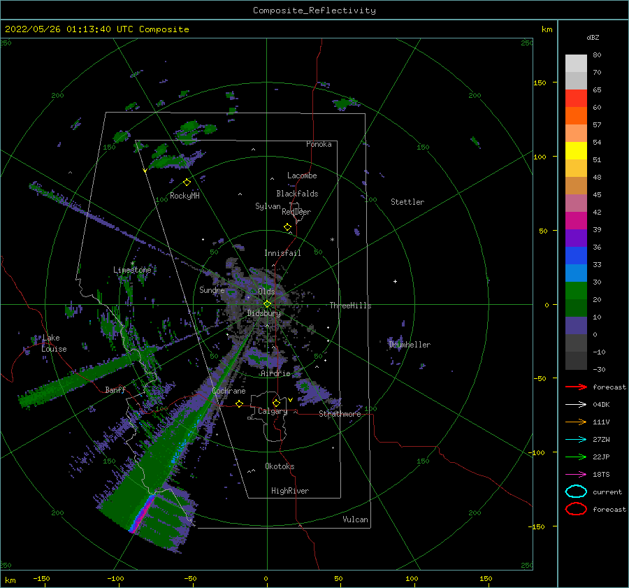Click the white asterisk marker above Limestone

tap(132, 264)
